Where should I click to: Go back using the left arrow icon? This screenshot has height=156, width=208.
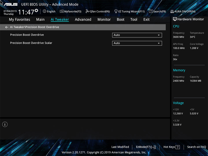point(7,27)
